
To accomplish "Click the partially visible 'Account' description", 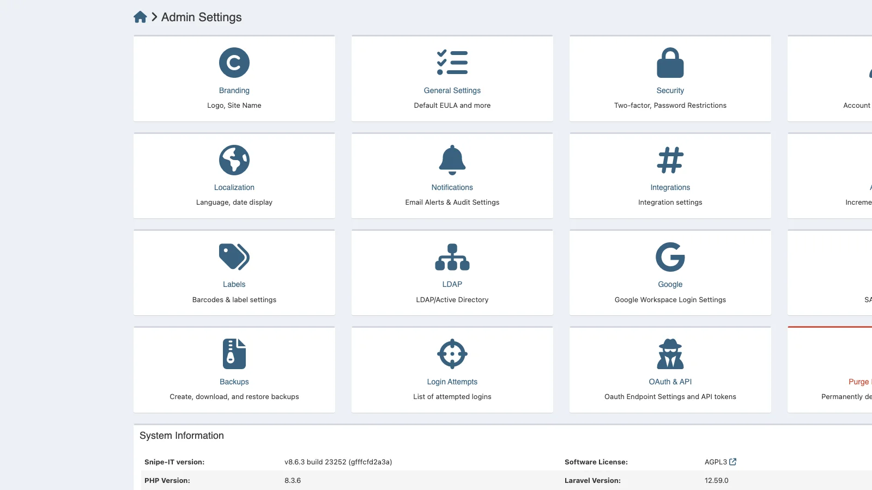I will click(857, 106).
